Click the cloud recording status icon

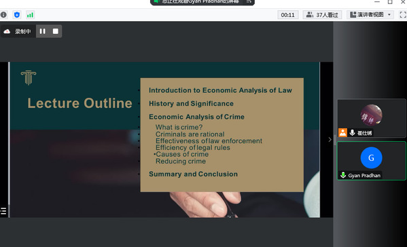tap(7, 31)
